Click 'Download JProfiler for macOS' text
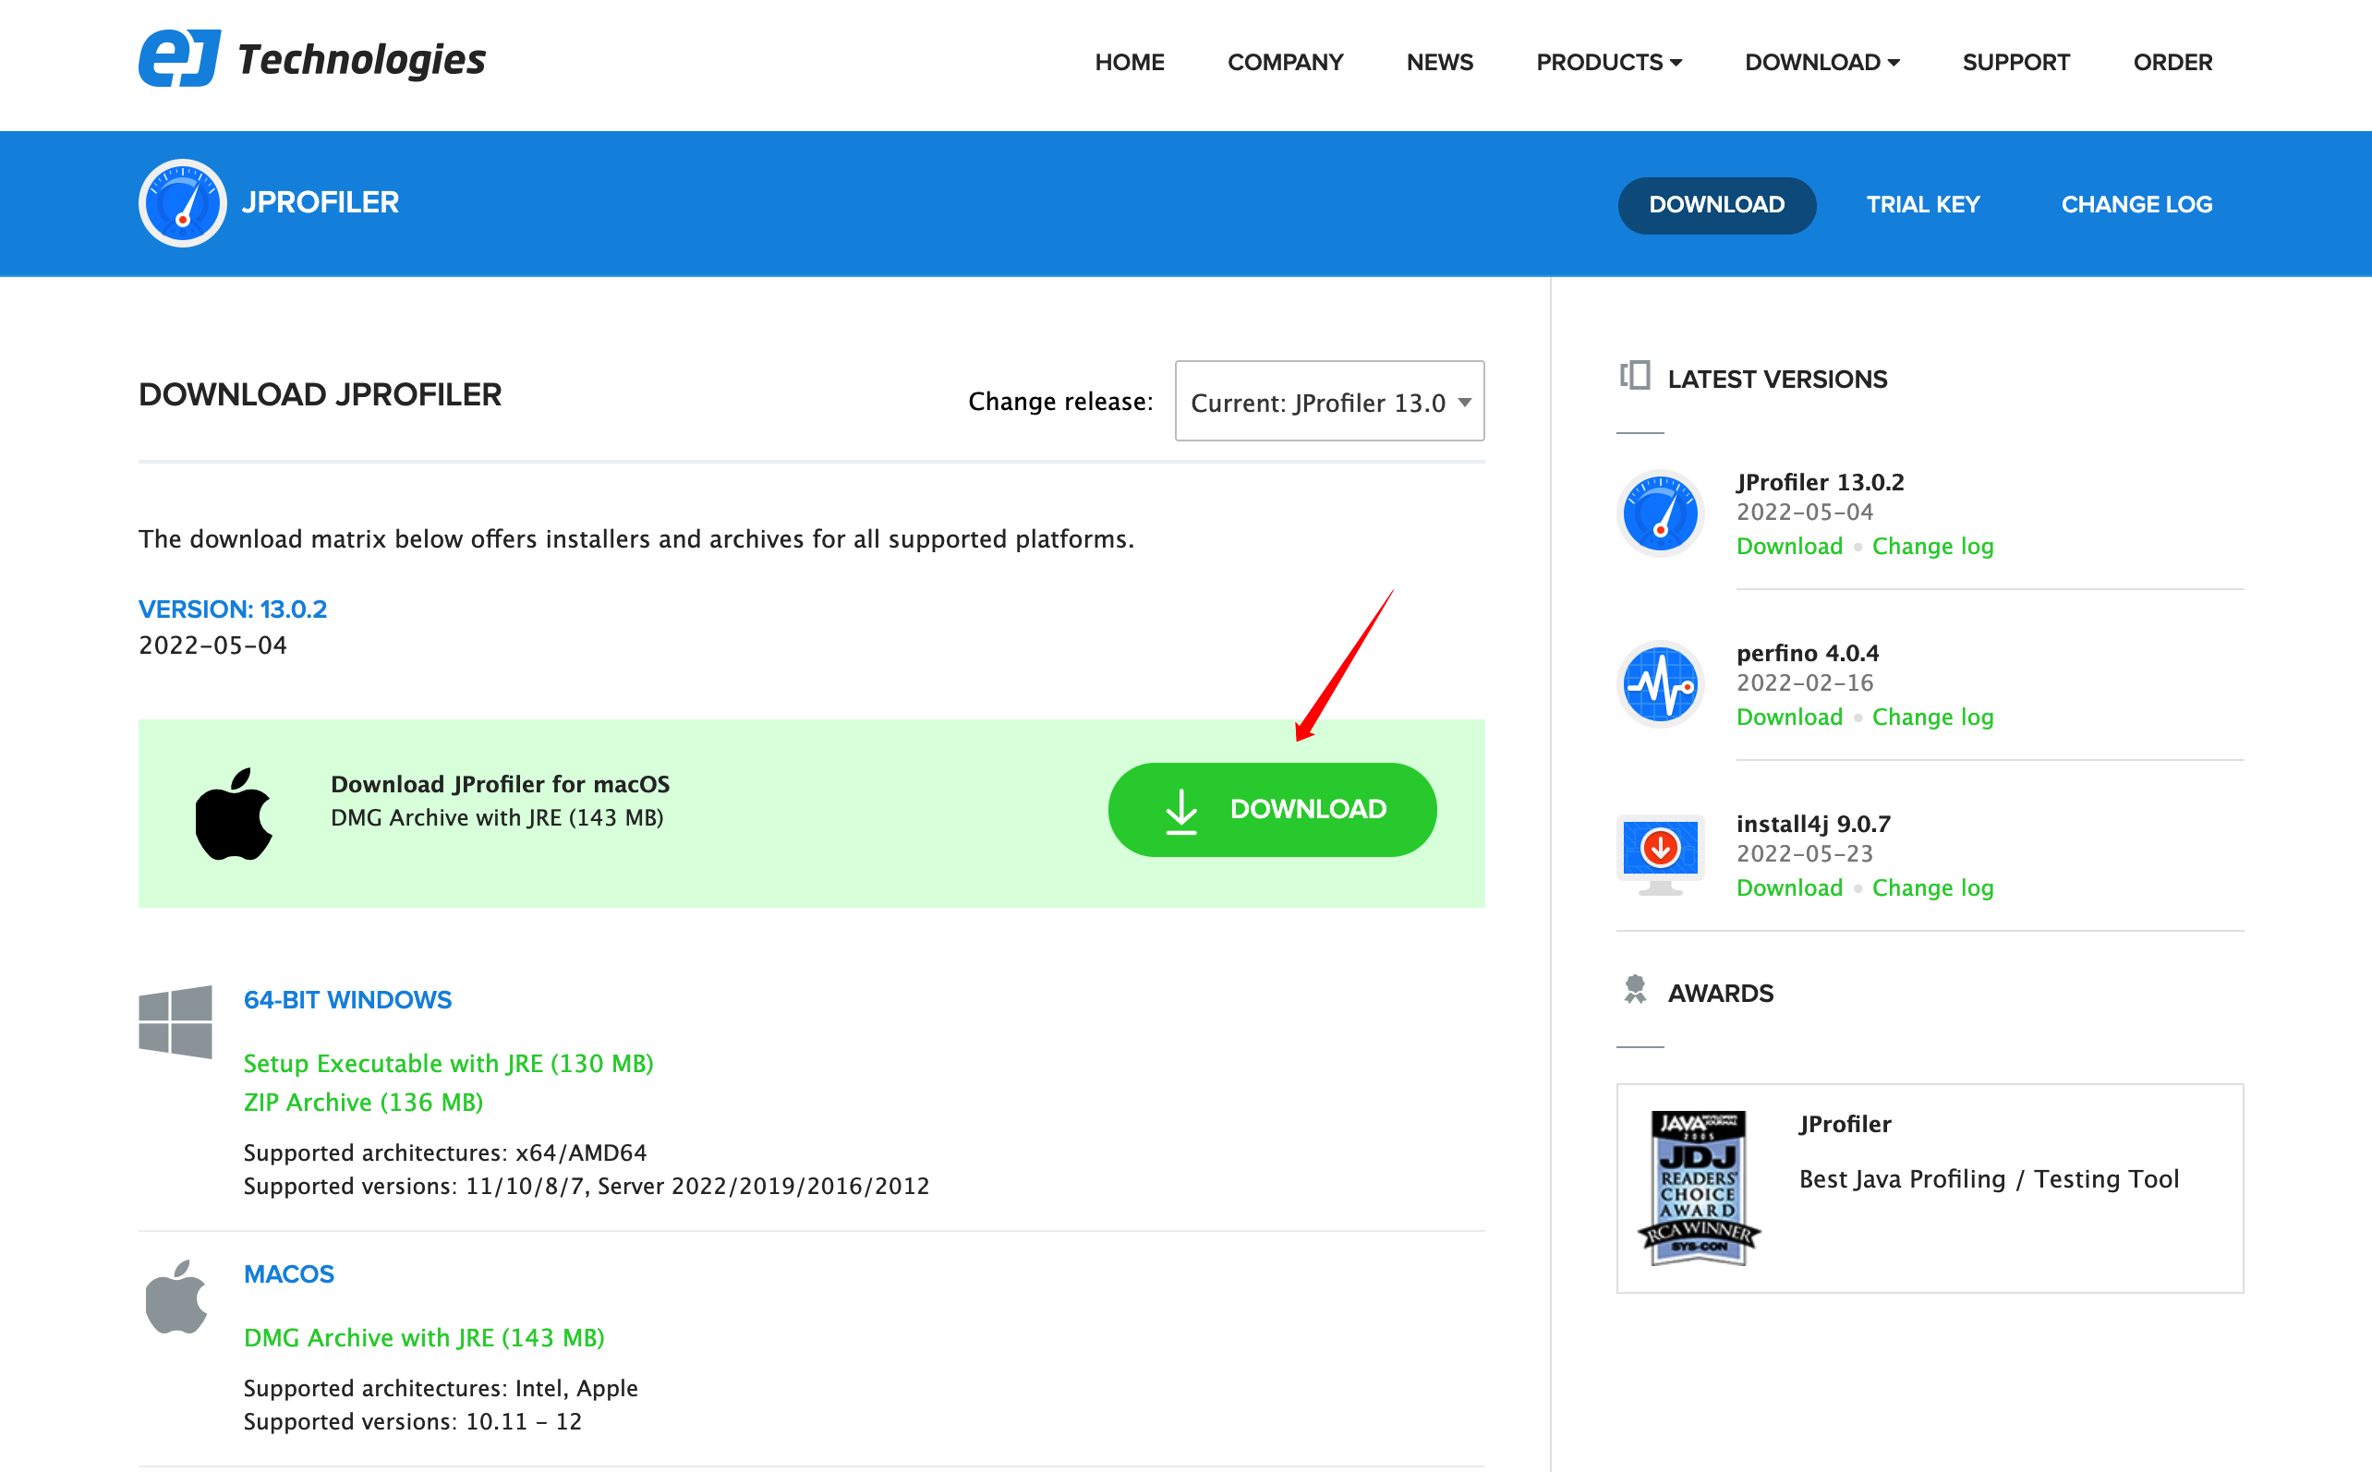This screenshot has height=1472, width=2372. [x=501, y=784]
